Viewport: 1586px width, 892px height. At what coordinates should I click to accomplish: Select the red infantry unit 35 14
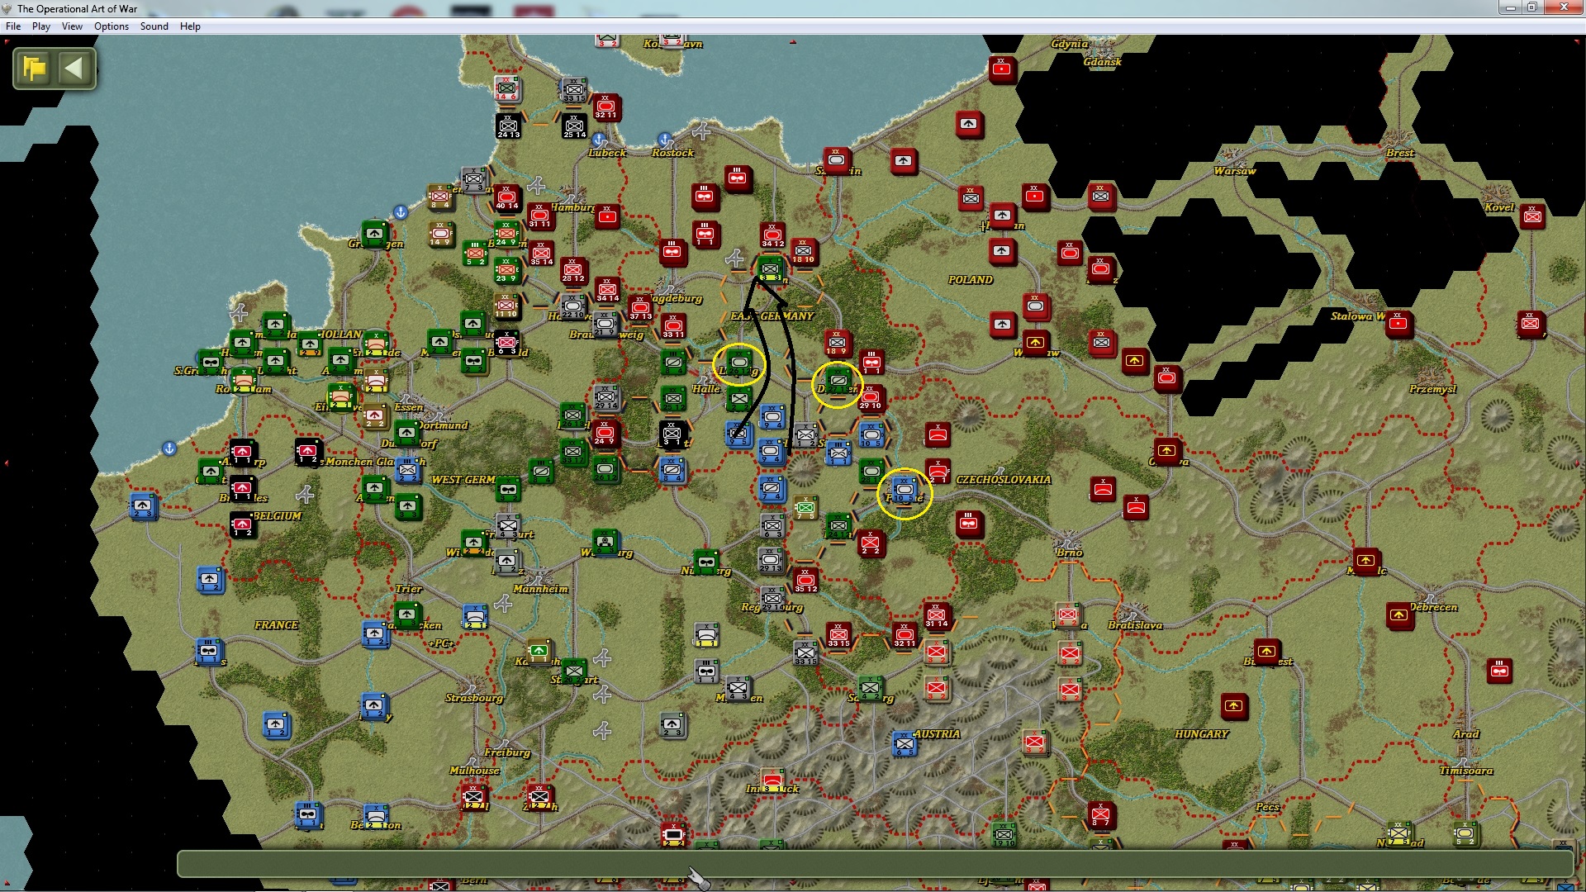click(541, 254)
